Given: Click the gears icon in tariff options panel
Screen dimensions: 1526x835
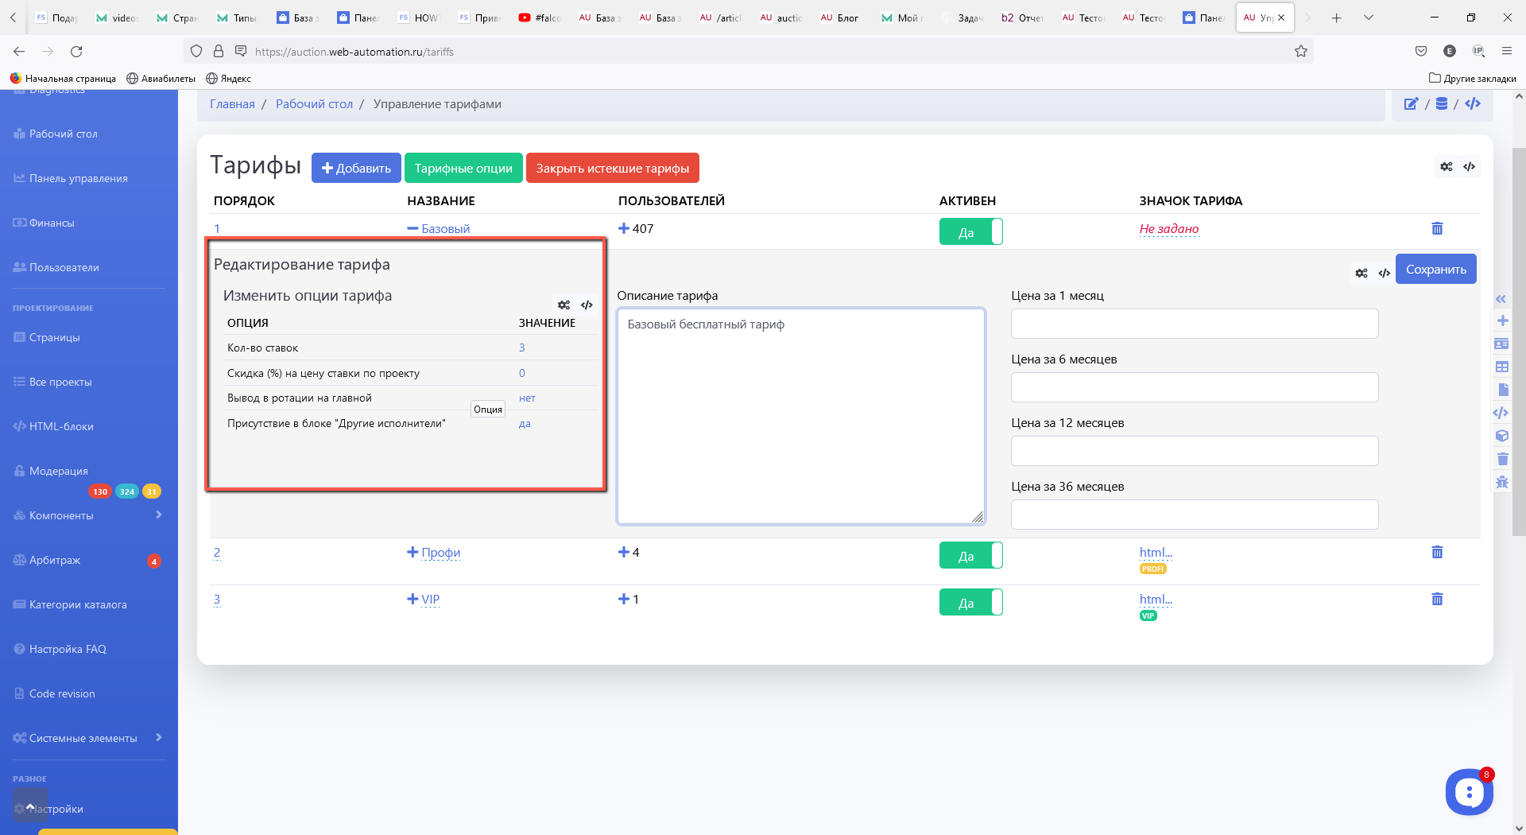Looking at the screenshot, I should [x=564, y=305].
